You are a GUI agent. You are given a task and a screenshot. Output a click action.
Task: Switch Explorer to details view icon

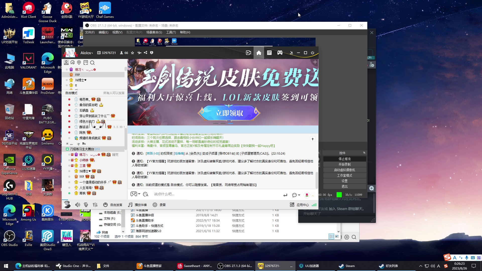coord(331,237)
